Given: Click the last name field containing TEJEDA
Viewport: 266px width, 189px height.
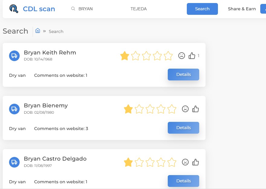Looking at the screenshot, I should tap(151, 9).
